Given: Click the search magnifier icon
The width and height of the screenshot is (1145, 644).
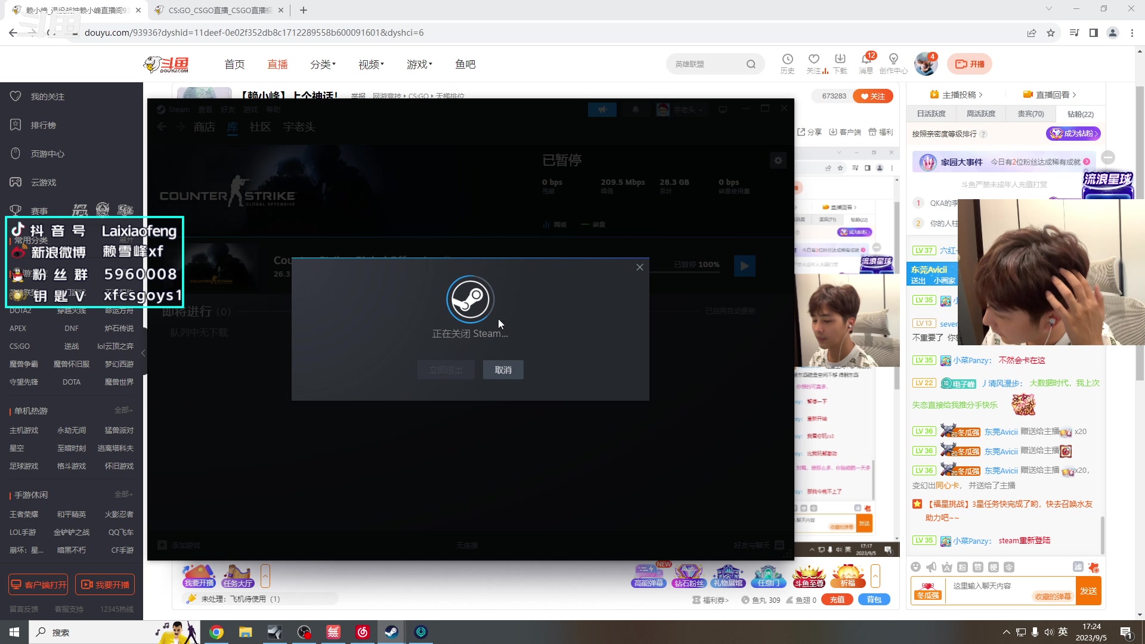Looking at the screenshot, I should pyautogui.click(x=751, y=64).
